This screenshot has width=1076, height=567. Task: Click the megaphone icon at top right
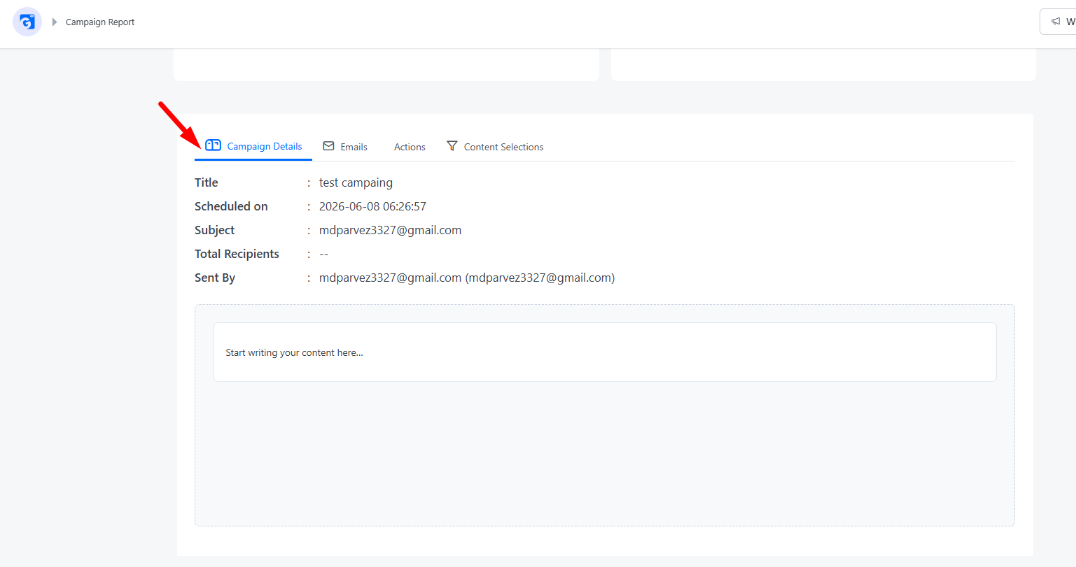(1056, 22)
